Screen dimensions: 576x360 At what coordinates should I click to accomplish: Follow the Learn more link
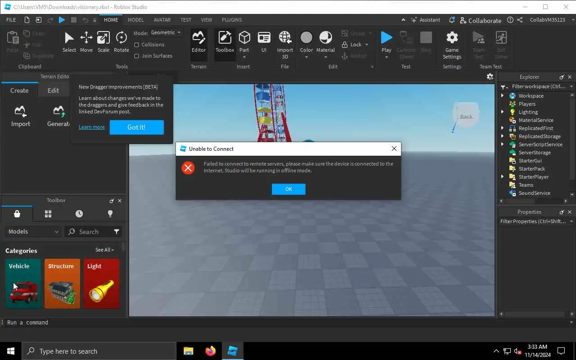pos(92,127)
